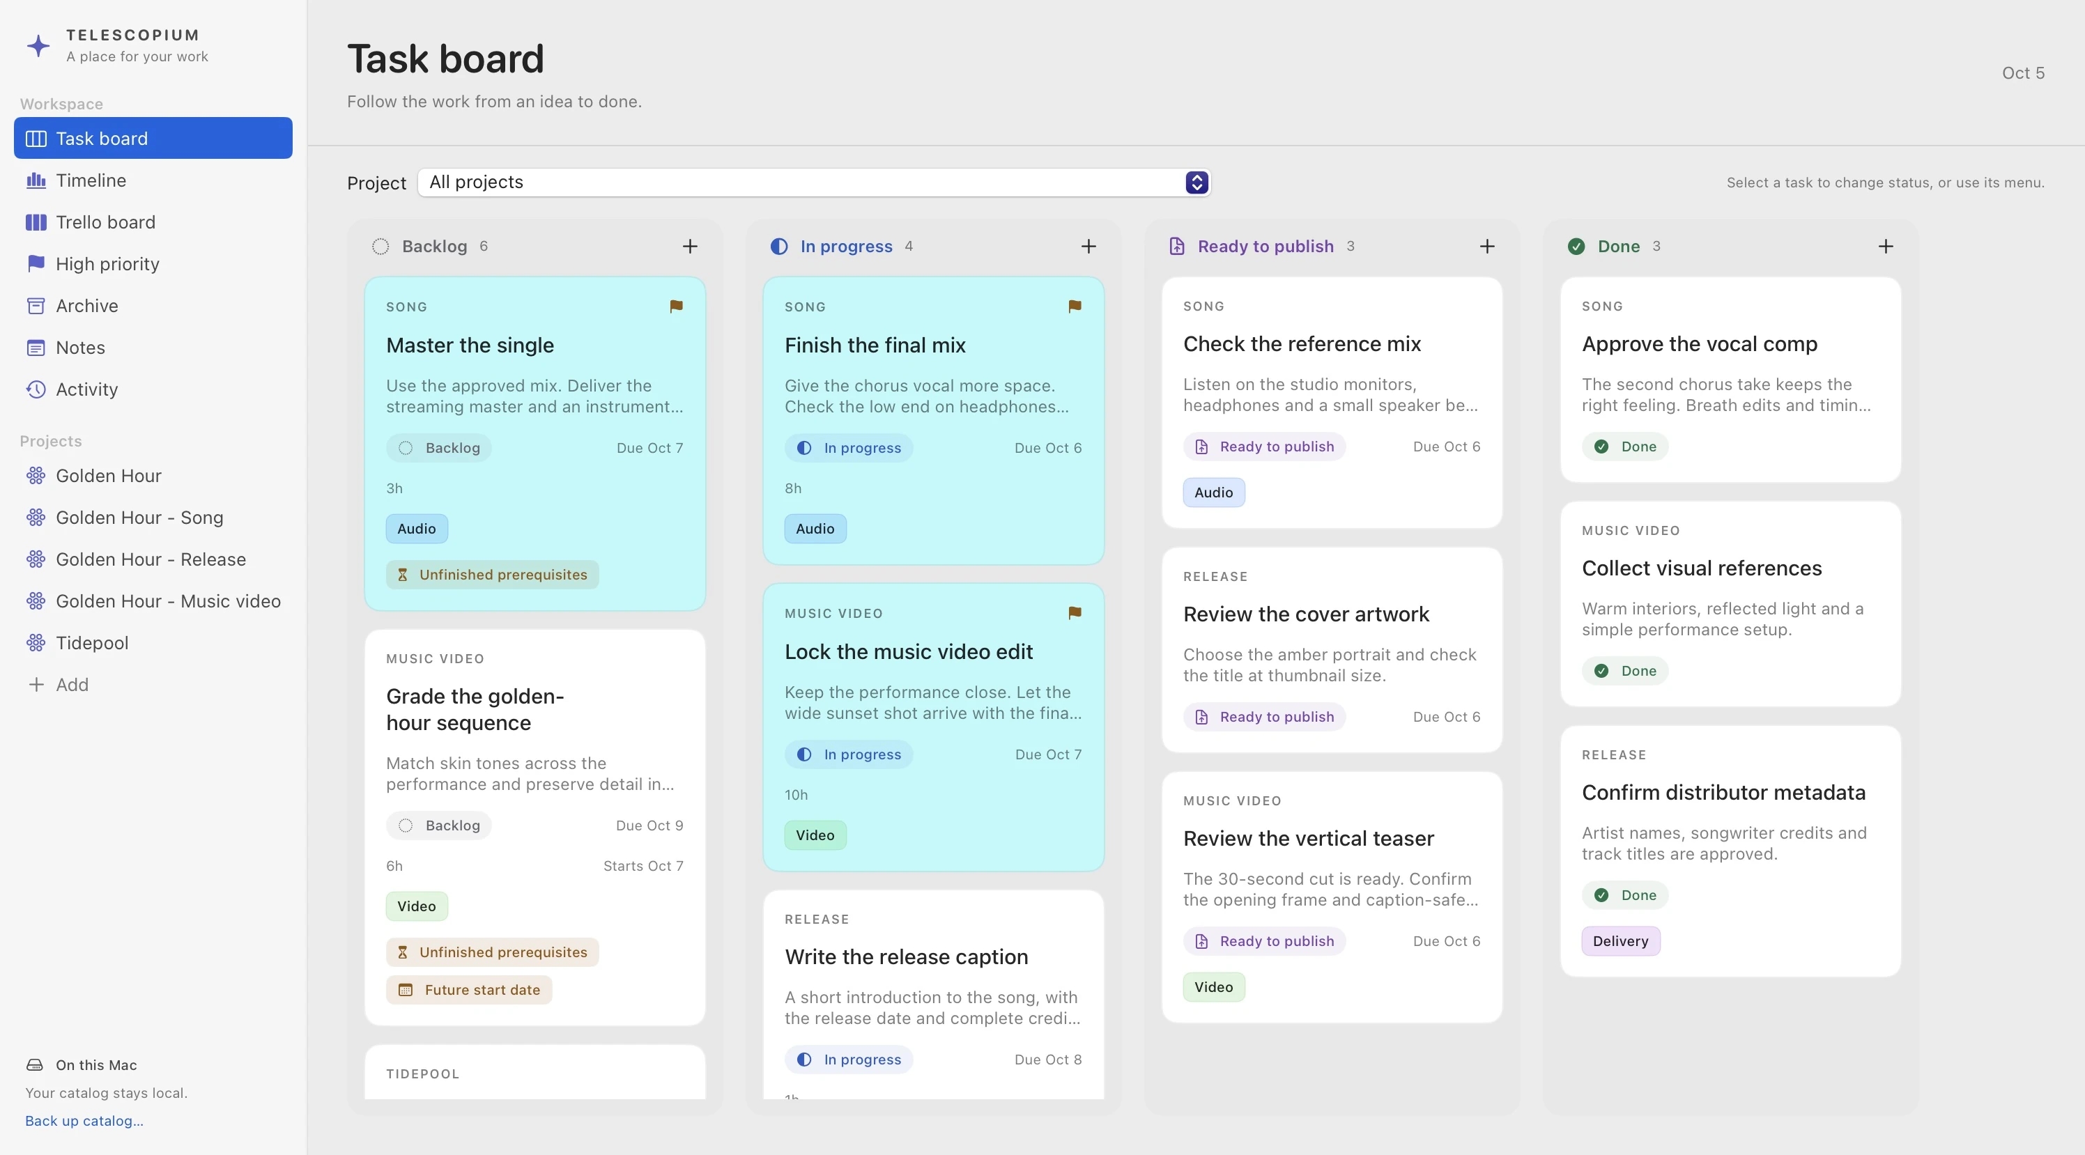Add a task to the Backlog column
This screenshot has width=2085, height=1155.
pyautogui.click(x=690, y=246)
